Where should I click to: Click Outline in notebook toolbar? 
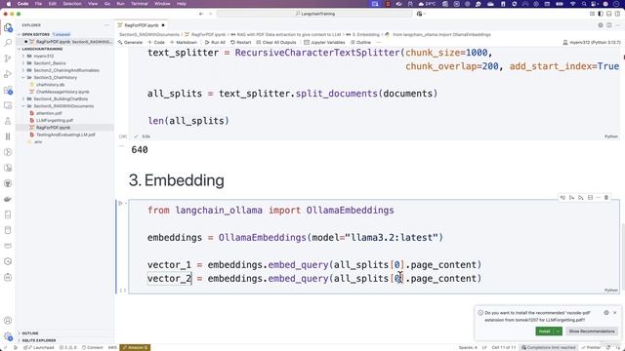360,42
